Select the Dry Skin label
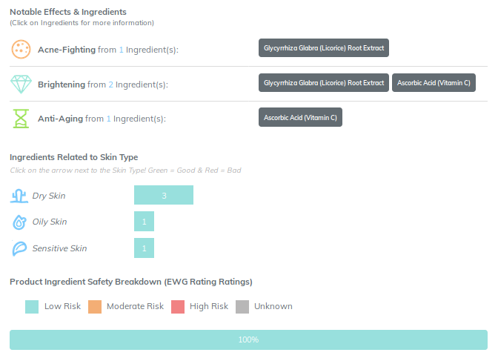 49,196
